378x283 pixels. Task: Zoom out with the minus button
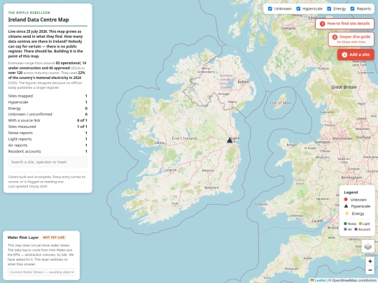[x=370, y=270]
